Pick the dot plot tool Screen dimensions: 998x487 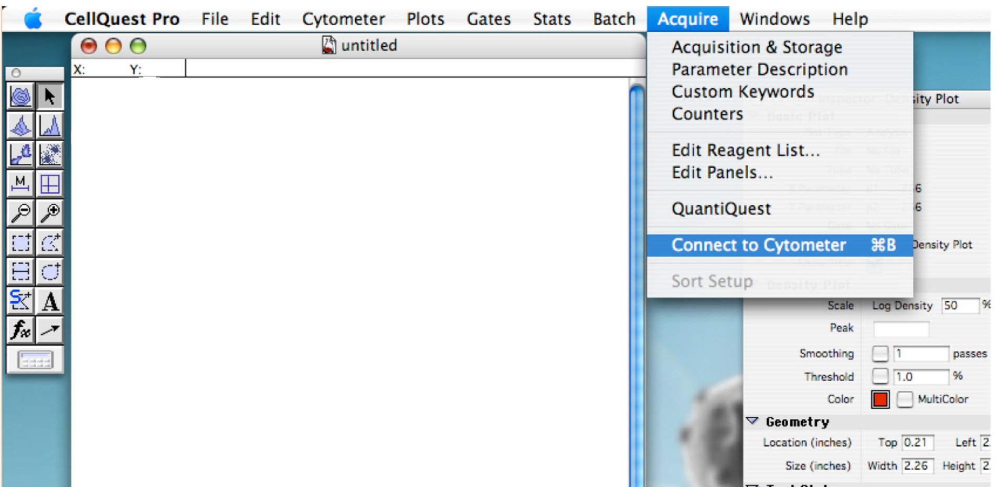(x=50, y=155)
